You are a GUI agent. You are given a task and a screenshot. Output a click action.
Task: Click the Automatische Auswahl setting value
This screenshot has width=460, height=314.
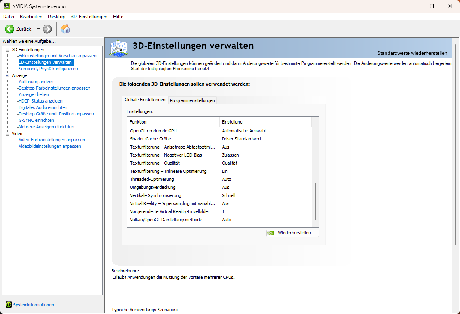coord(244,131)
